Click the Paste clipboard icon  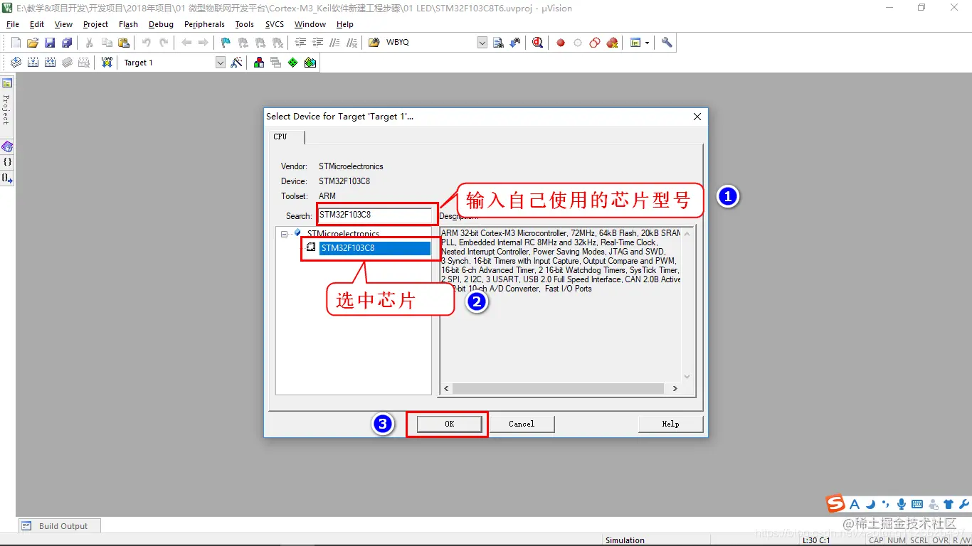tap(124, 43)
